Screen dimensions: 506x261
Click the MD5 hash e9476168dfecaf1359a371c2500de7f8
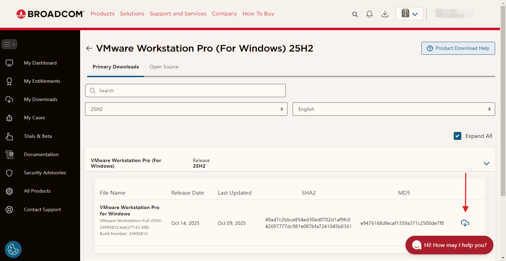click(x=402, y=223)
